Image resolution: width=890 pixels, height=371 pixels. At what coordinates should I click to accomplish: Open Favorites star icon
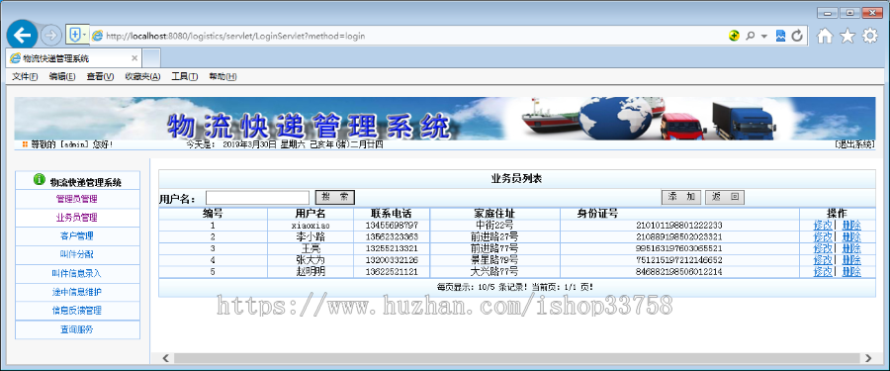click(847, 37)
